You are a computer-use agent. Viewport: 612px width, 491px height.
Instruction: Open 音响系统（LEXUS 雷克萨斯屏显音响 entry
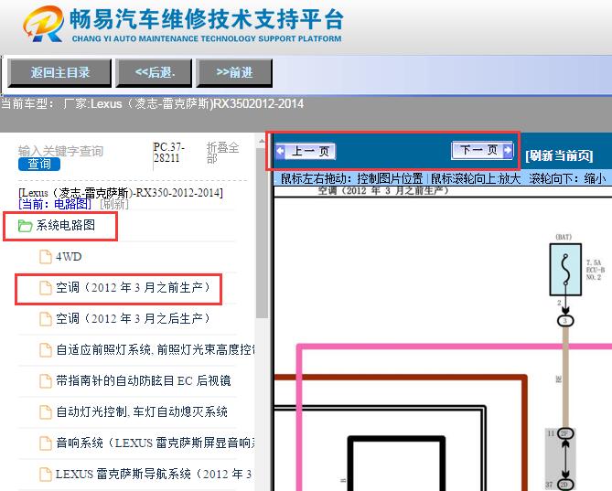point(156,443)
